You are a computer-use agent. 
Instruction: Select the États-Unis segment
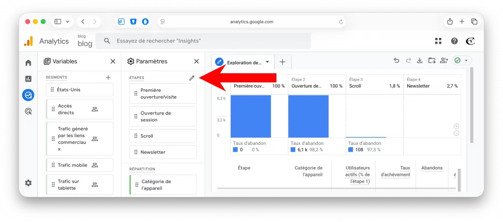click(80, 89)
